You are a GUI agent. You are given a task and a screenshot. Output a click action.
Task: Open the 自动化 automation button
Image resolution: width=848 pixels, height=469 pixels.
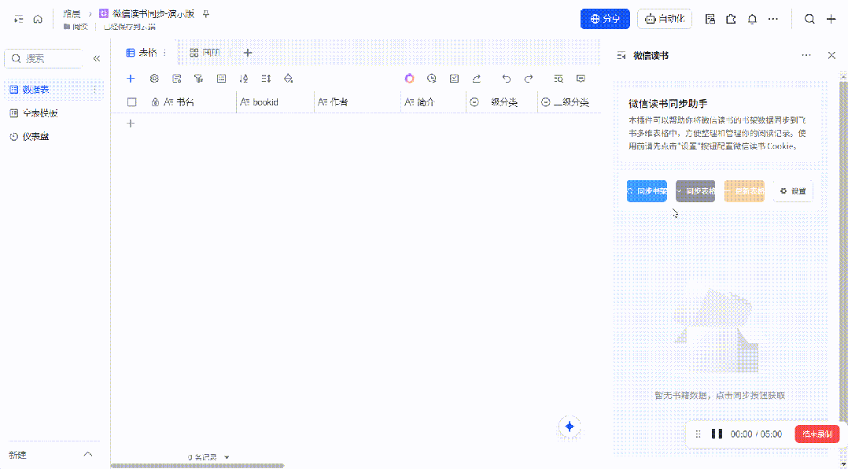pyautogui.click(x=665, y=19)
